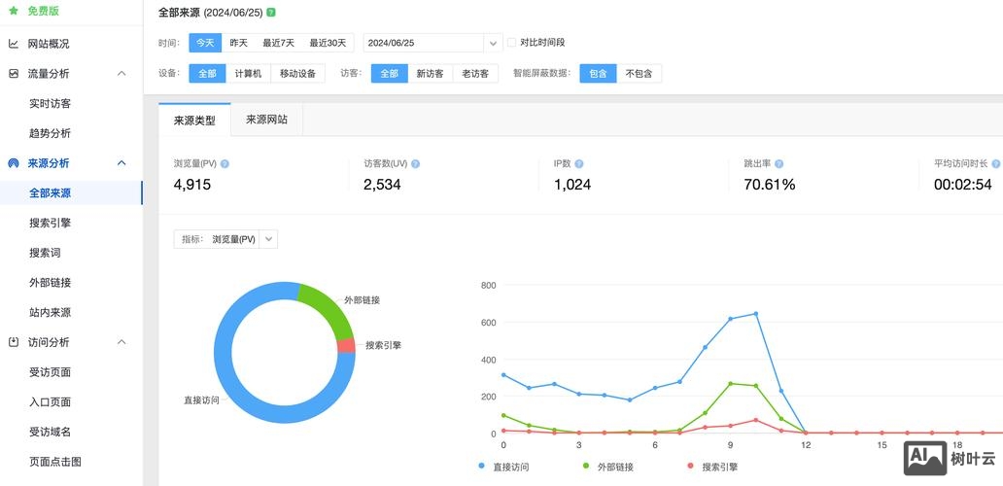Click the 00:02:54 average duration value
The width and height of the screenshot is (1003, 486).
pos(963,185)
